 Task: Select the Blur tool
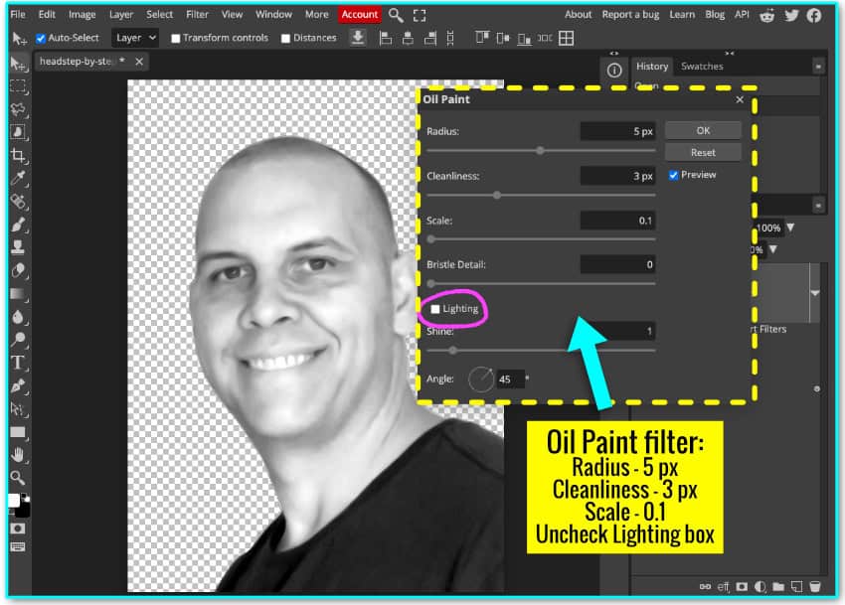pyautogui.click(x=18, y=317)
